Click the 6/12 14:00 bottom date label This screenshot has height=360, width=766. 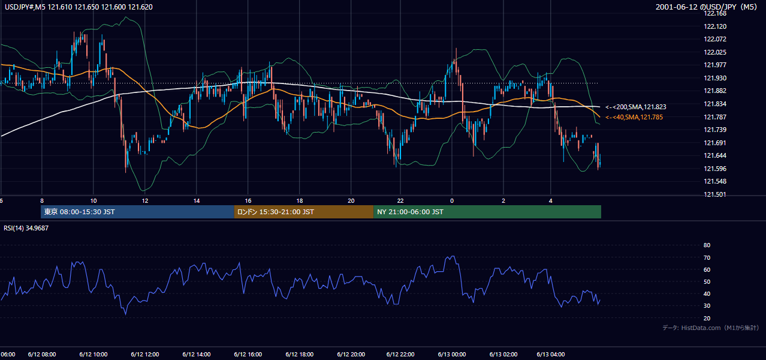(x=197, y=355)
